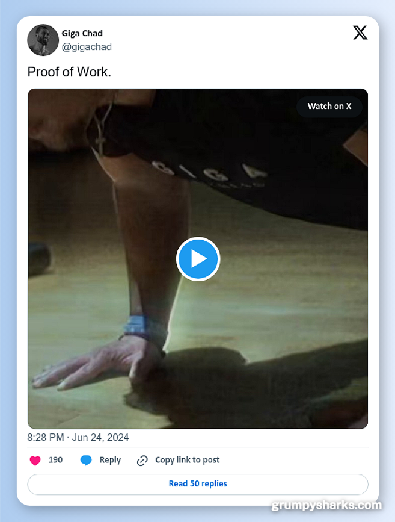Play the embedded video
This screenshot has height=522, width=395.
coord(198,259)
